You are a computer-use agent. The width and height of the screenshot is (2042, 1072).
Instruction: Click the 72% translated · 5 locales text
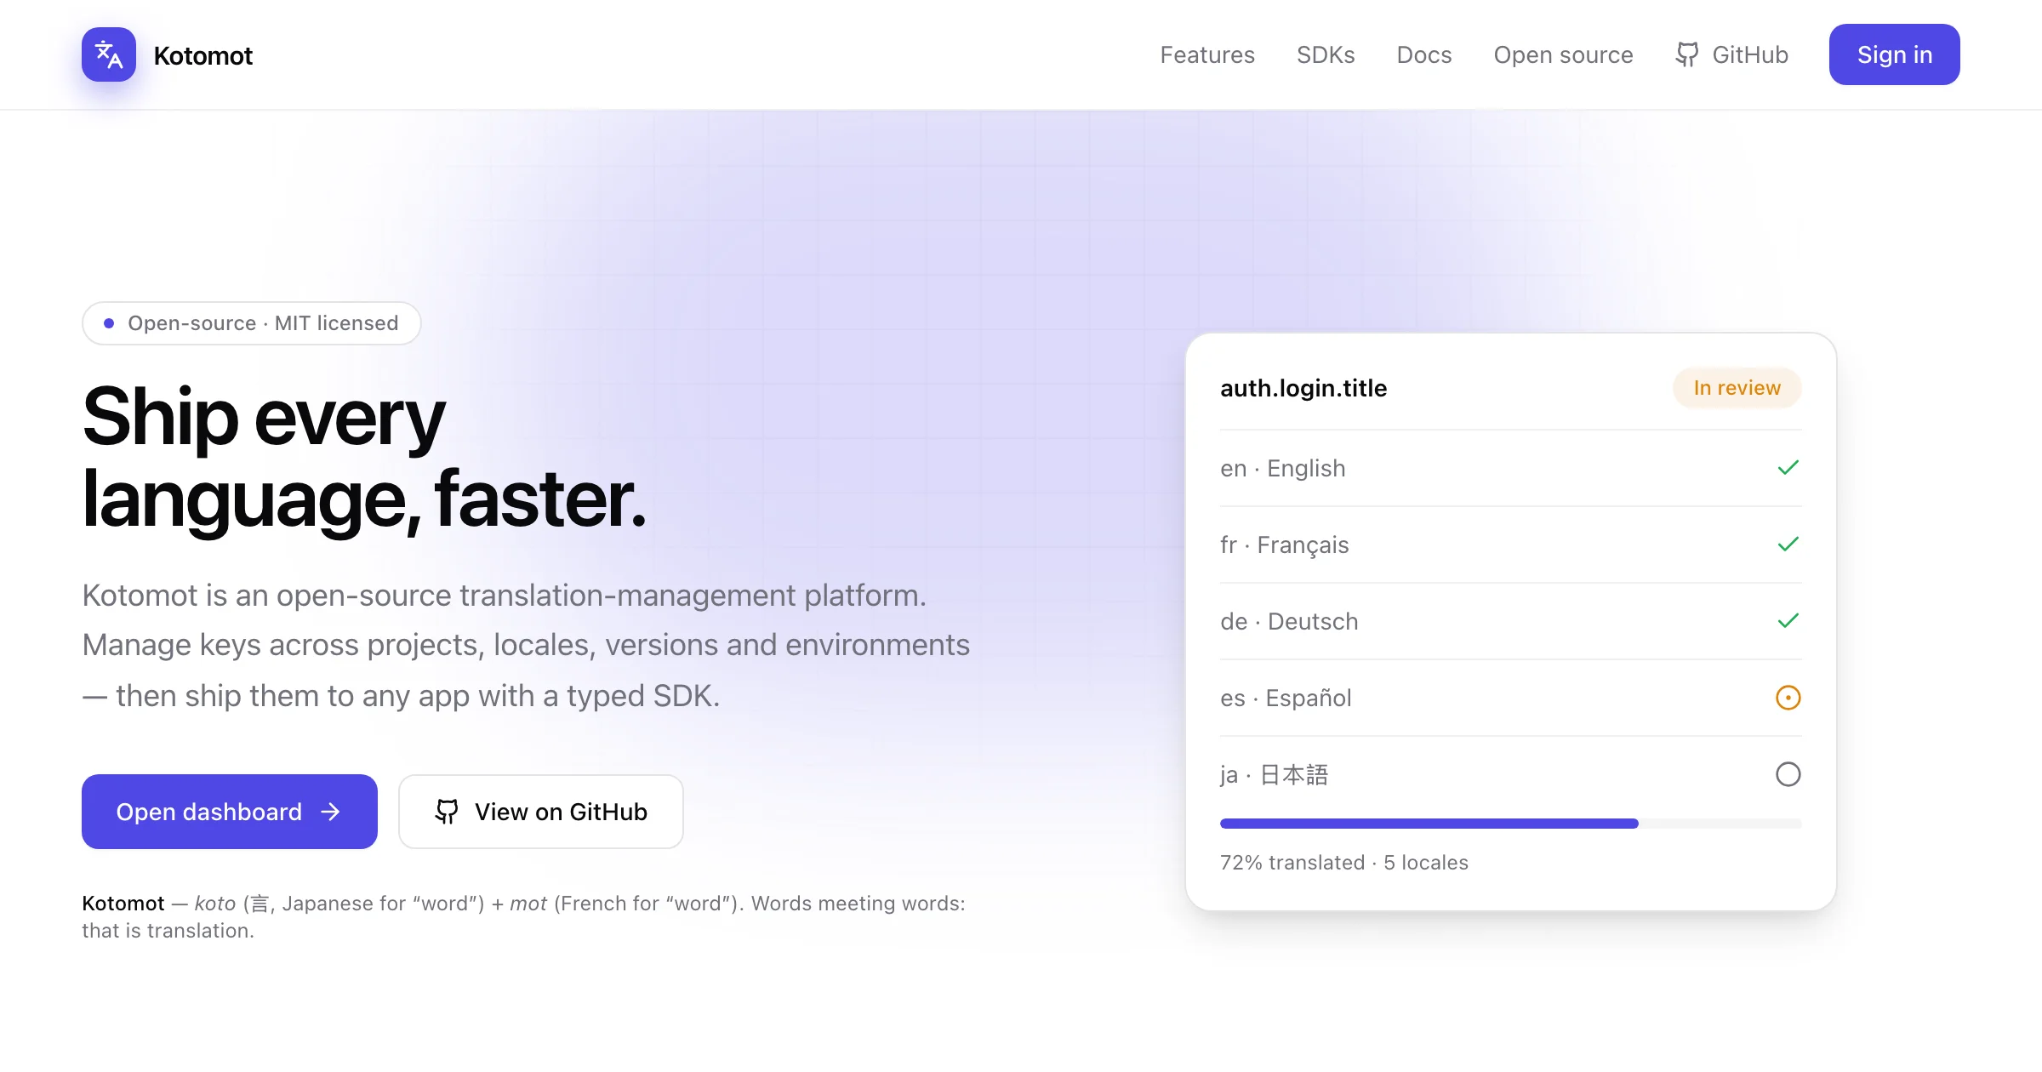click(1344, 863)
